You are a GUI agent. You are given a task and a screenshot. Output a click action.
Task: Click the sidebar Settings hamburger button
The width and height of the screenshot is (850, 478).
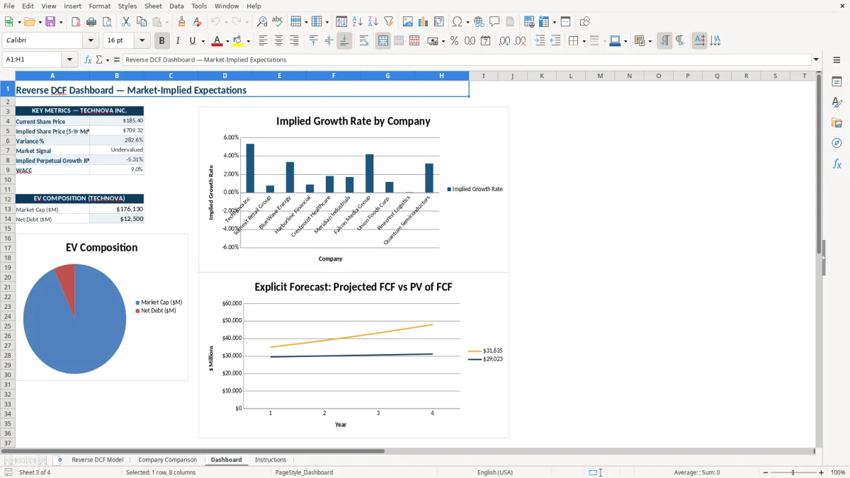(x=837, y=60)
